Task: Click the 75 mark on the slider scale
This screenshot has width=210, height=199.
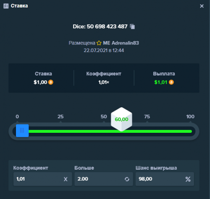Action: [147, 116]
